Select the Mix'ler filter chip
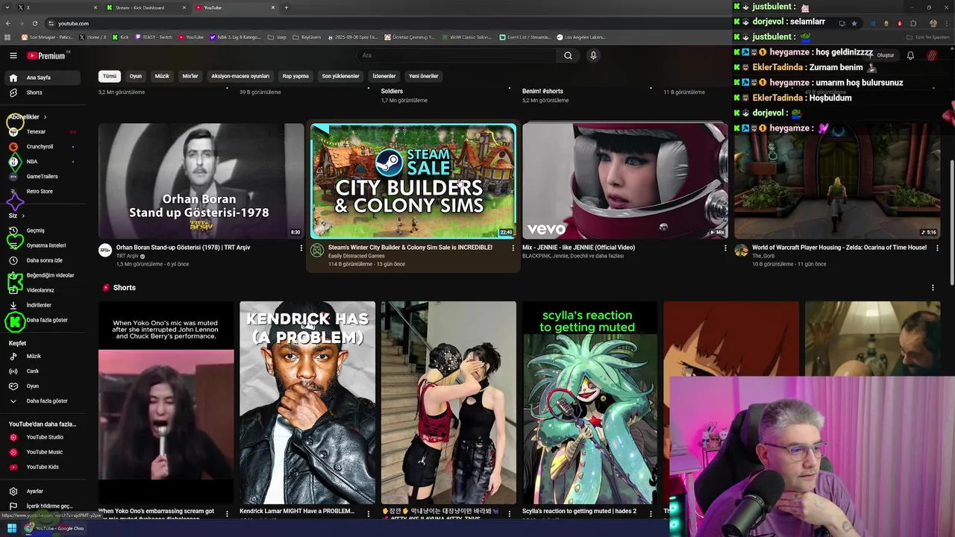Image resolution: width=955 pixels, height=537 pixels. [190, 76]
